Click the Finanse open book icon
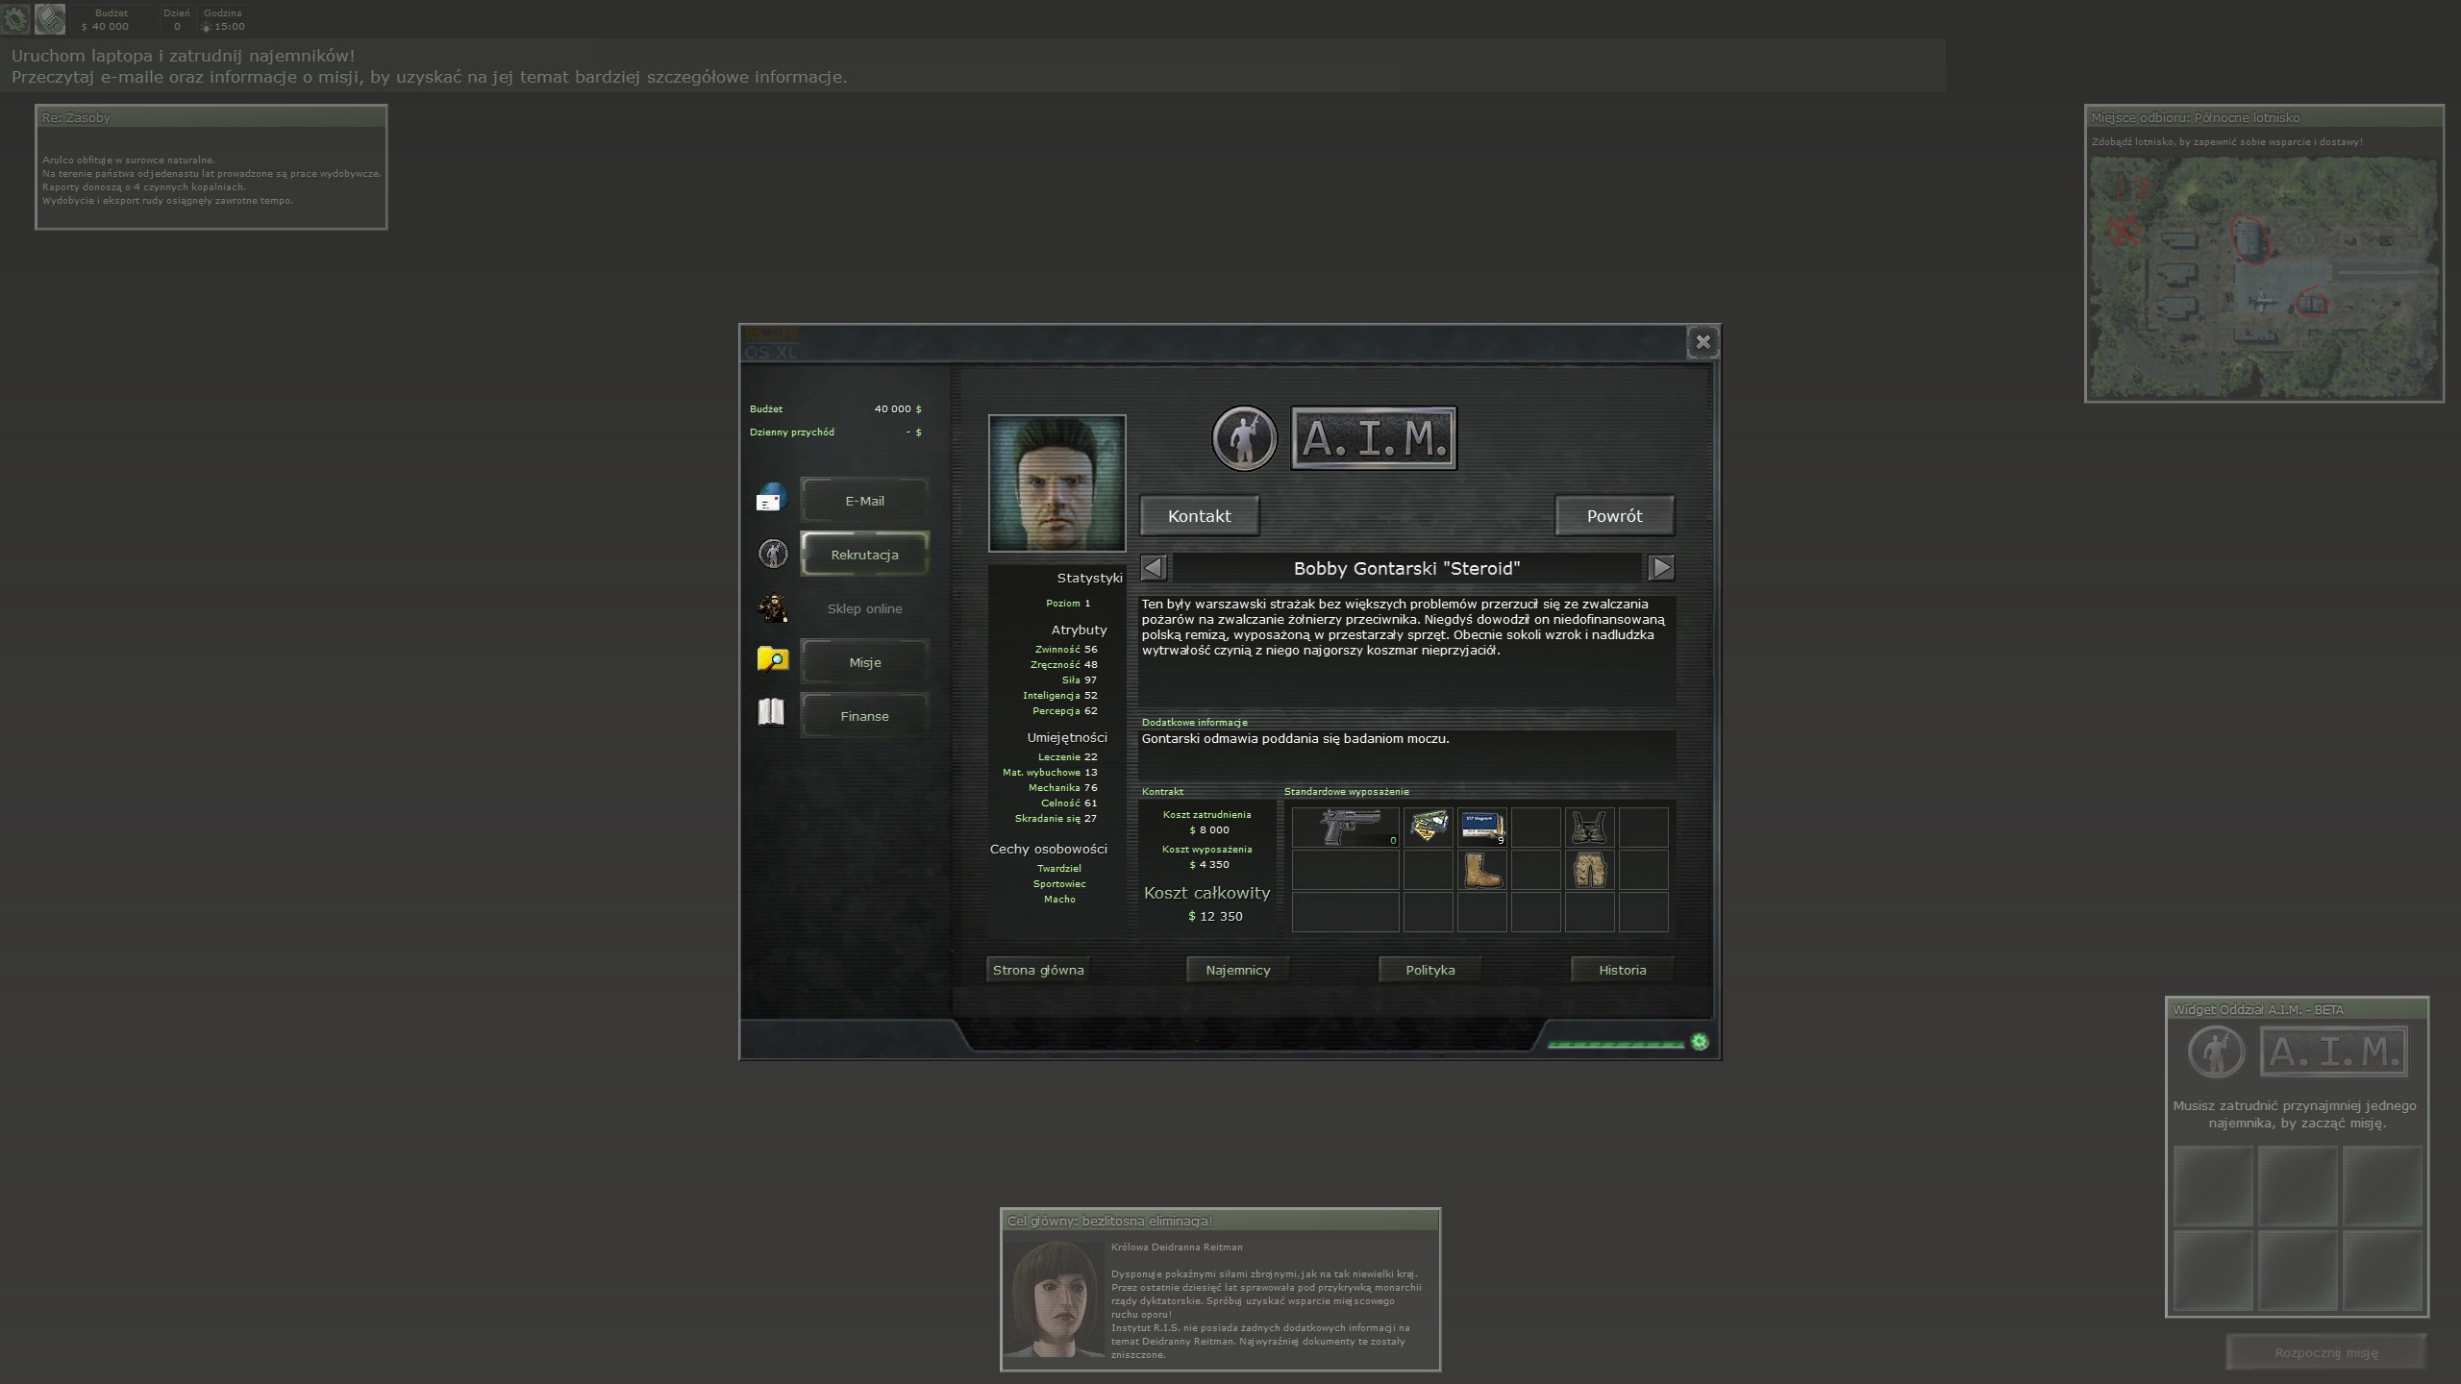 (x=771, y=713)
